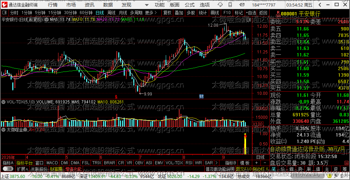Toggle 复权 price adjustment
350x180 pixels.
pyautogui.click(x=167, y=13)
